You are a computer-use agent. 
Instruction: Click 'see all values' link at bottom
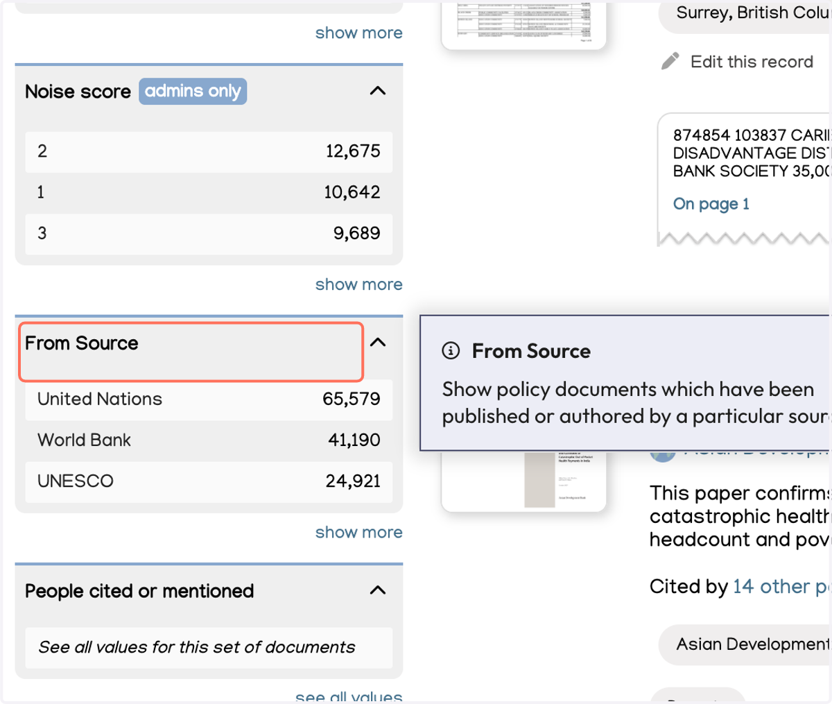point(349,696)
